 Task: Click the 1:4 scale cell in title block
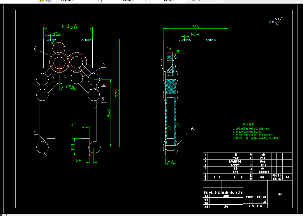pos(265,201)
